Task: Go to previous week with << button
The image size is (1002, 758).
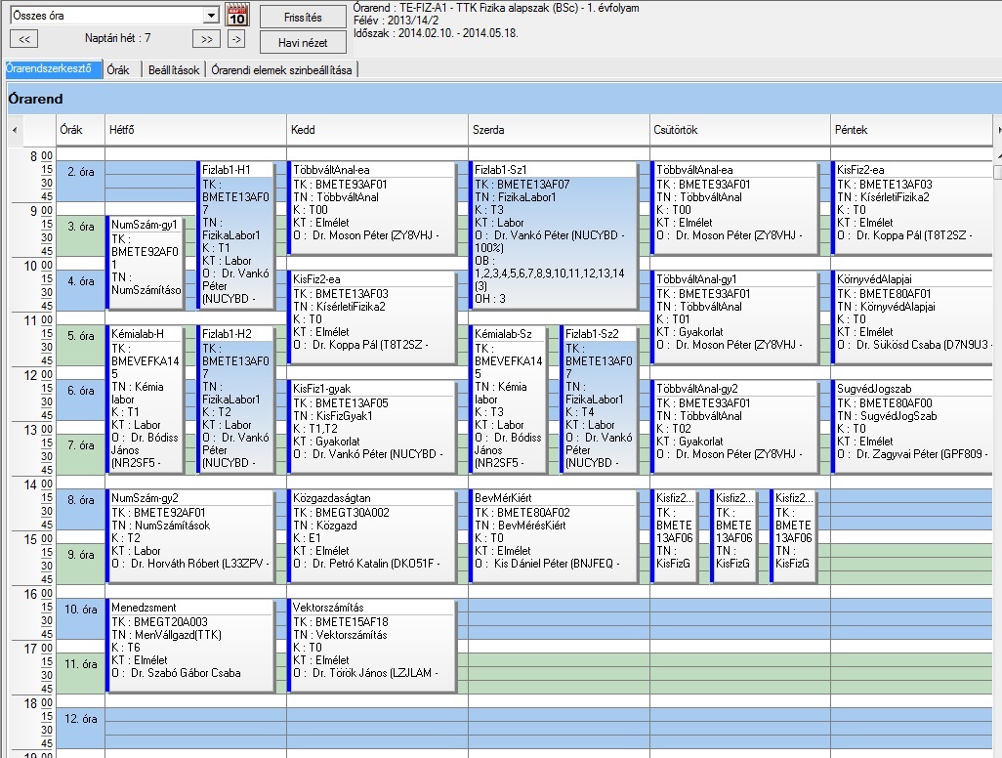Action: 24,39
